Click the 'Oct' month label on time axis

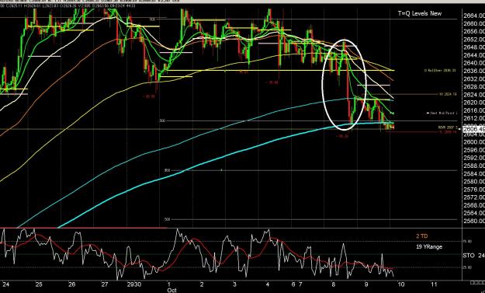pyautogui.click(x=171, y=290)
